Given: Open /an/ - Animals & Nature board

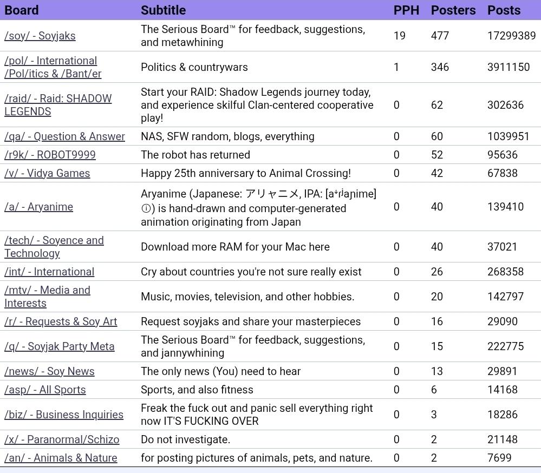Looking at the screenshot, I should point(61,458).
